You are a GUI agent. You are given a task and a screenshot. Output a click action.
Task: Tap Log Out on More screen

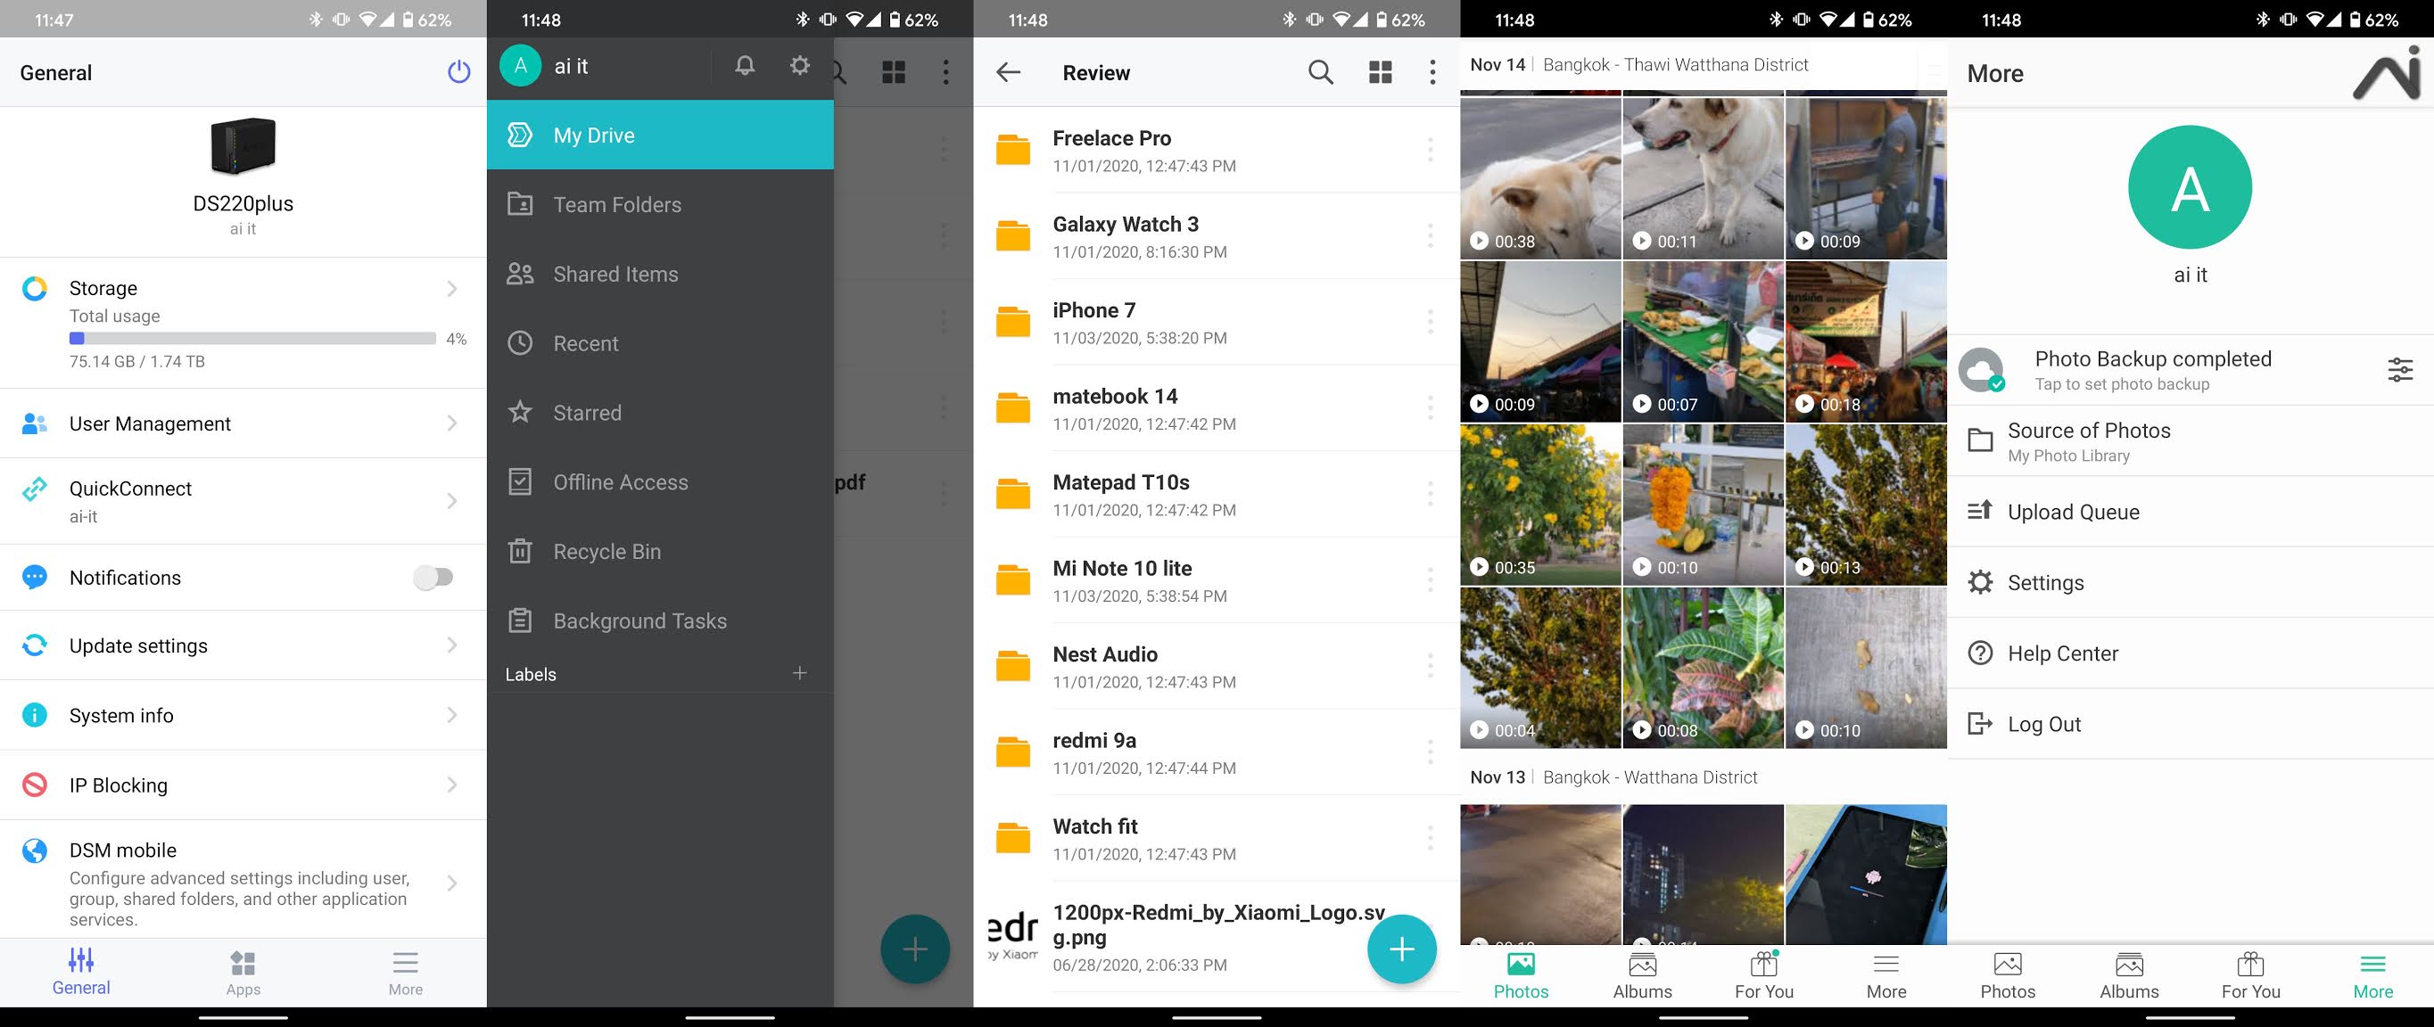(x=2191, y=724)
